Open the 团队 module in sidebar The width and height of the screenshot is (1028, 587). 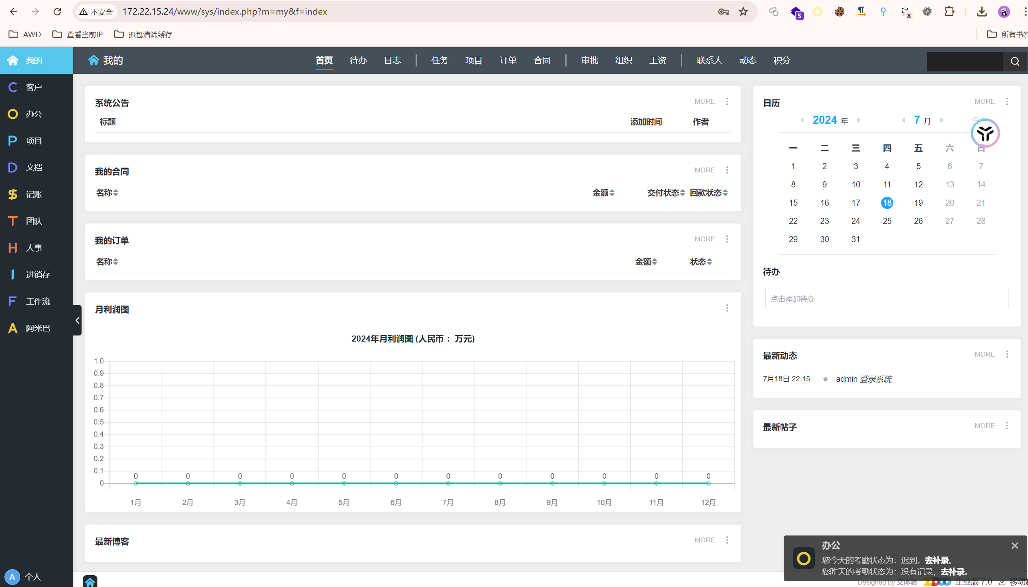(x=36, y=221)
